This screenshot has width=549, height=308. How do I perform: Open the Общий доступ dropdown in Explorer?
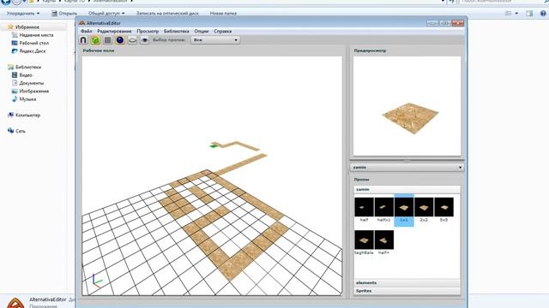106,14
